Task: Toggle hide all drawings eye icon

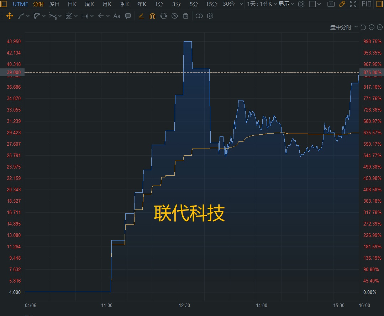Action: (174, 16)
